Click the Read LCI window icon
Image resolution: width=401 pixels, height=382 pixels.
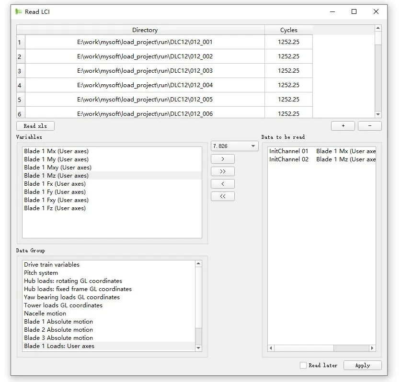tap(18, 11)
